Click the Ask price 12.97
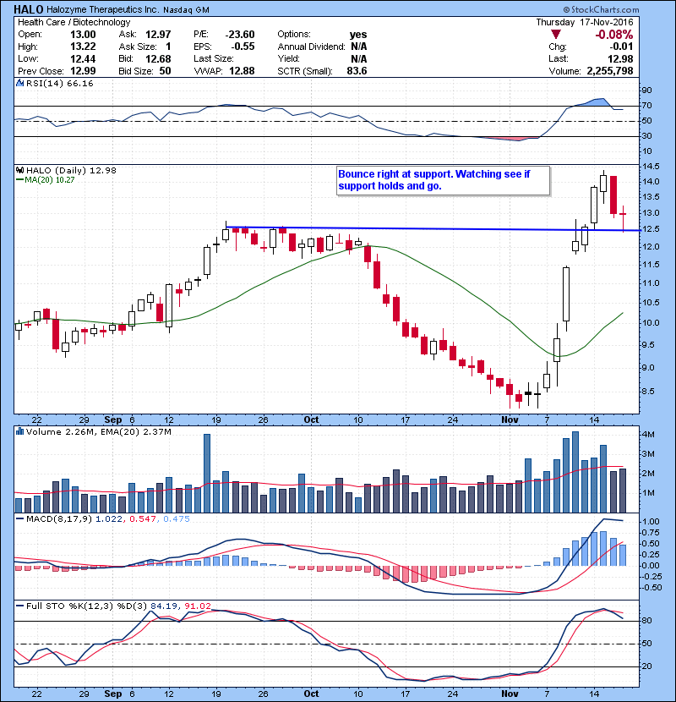 pyautogui.click(x=158, y=35)
